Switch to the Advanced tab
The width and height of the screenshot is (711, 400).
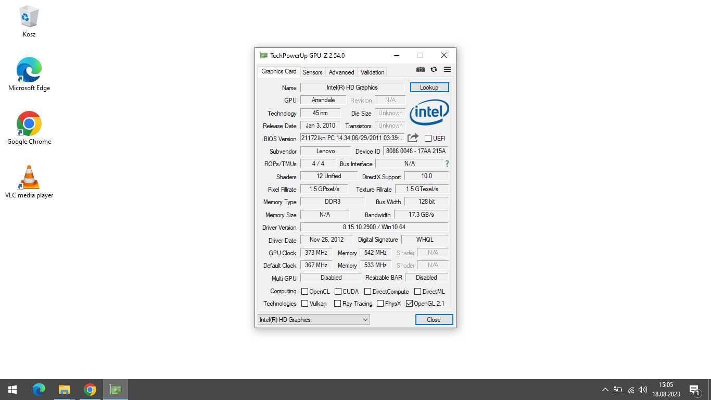pos(341,72)
